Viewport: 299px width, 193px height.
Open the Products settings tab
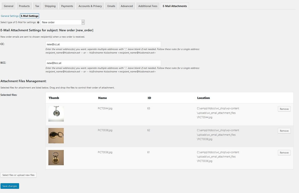pos(24,6)
